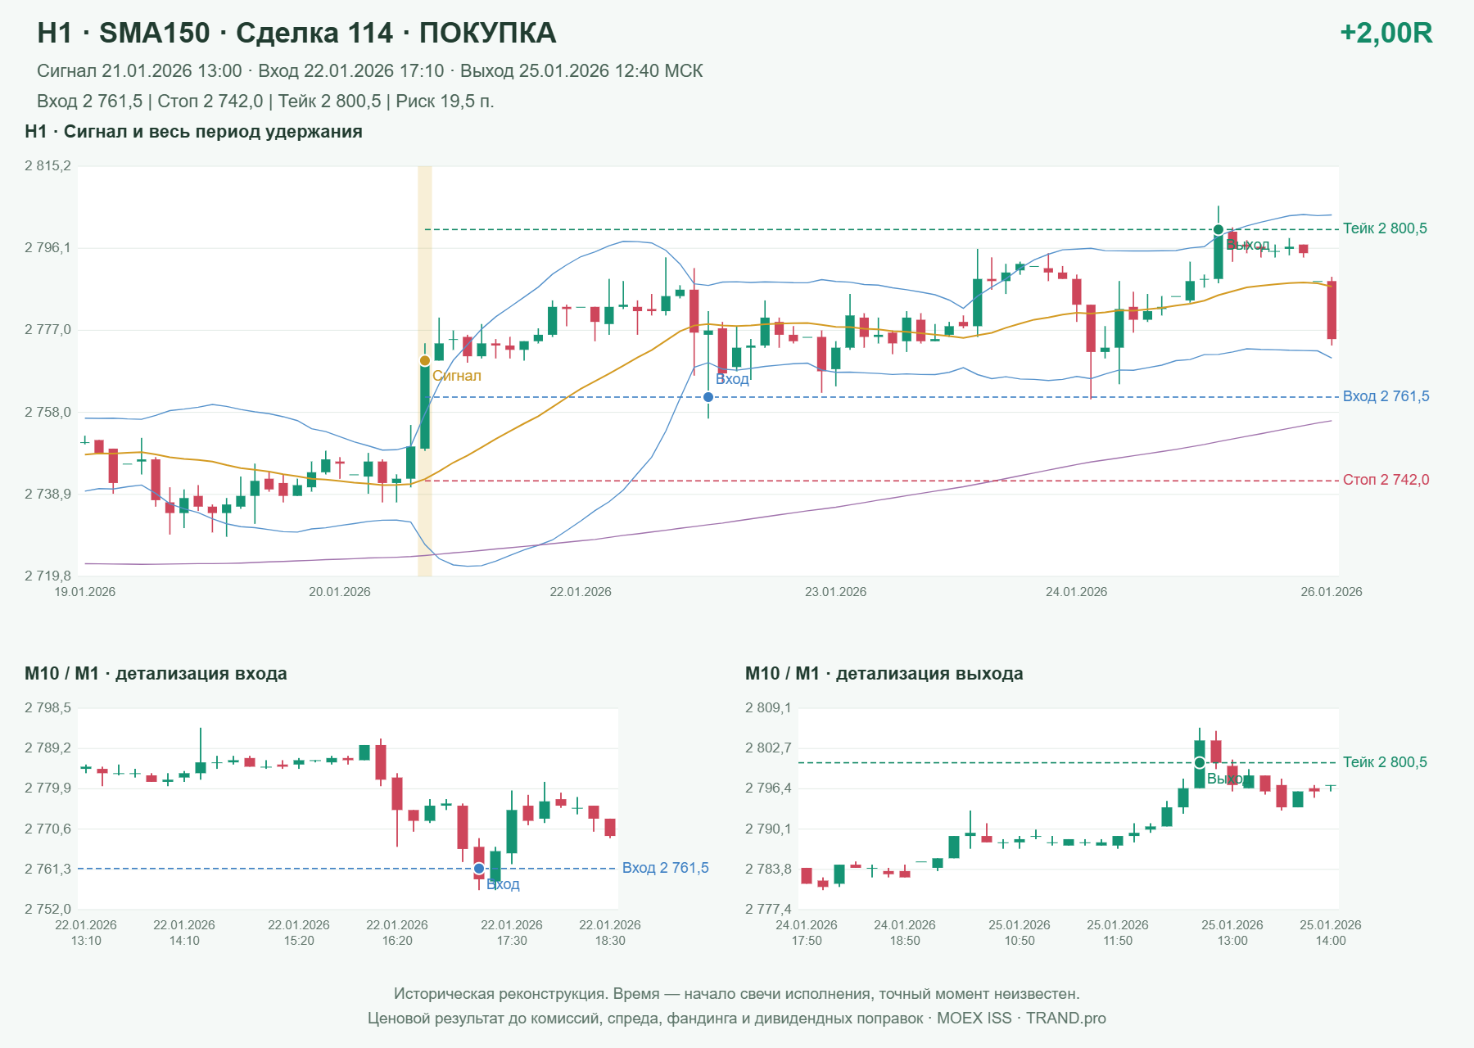Image resolution: width=1474 pixels, height=1048 pixels.
Task: Click 'Тейк 2 800,5' label beside the exit detail chart
Action: (x=1385, y=762)
